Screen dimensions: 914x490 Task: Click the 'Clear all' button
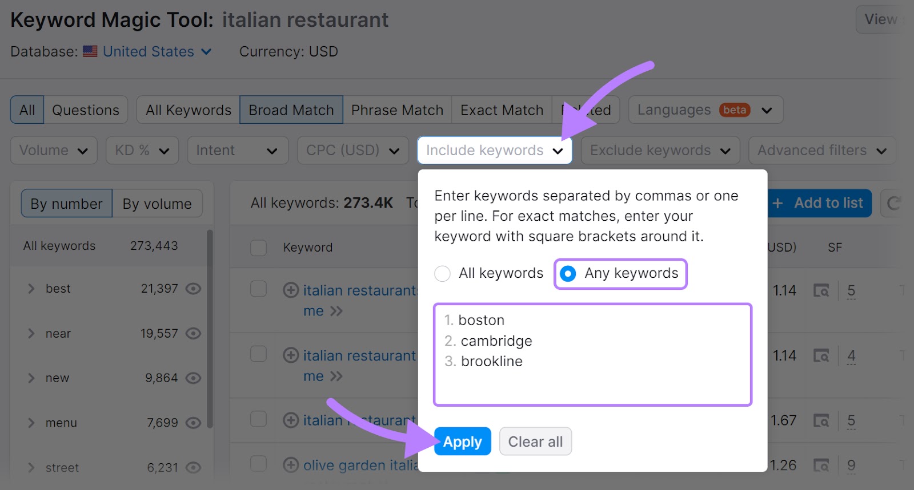(535, 441)
